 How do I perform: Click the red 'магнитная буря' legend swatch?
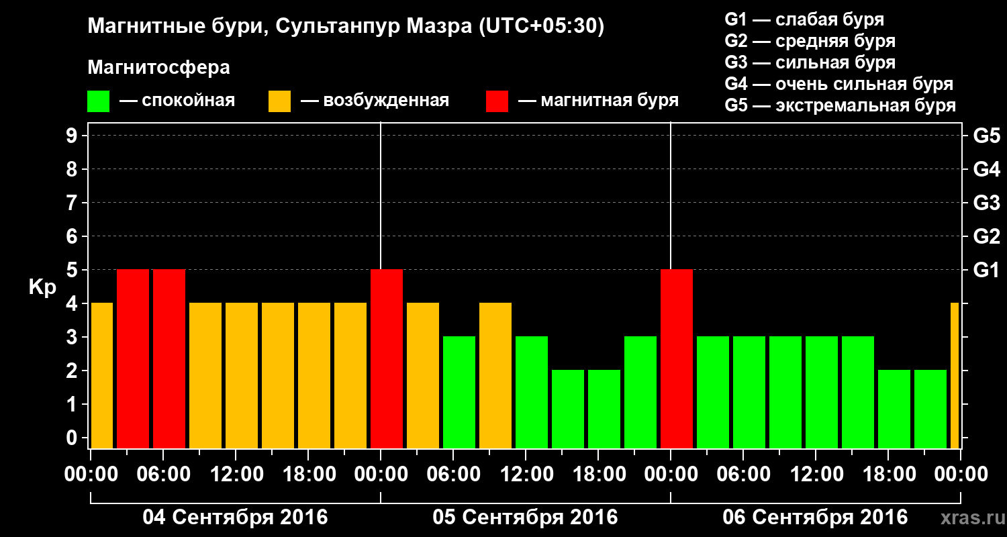pyautogui.click(x=497, y=101)
